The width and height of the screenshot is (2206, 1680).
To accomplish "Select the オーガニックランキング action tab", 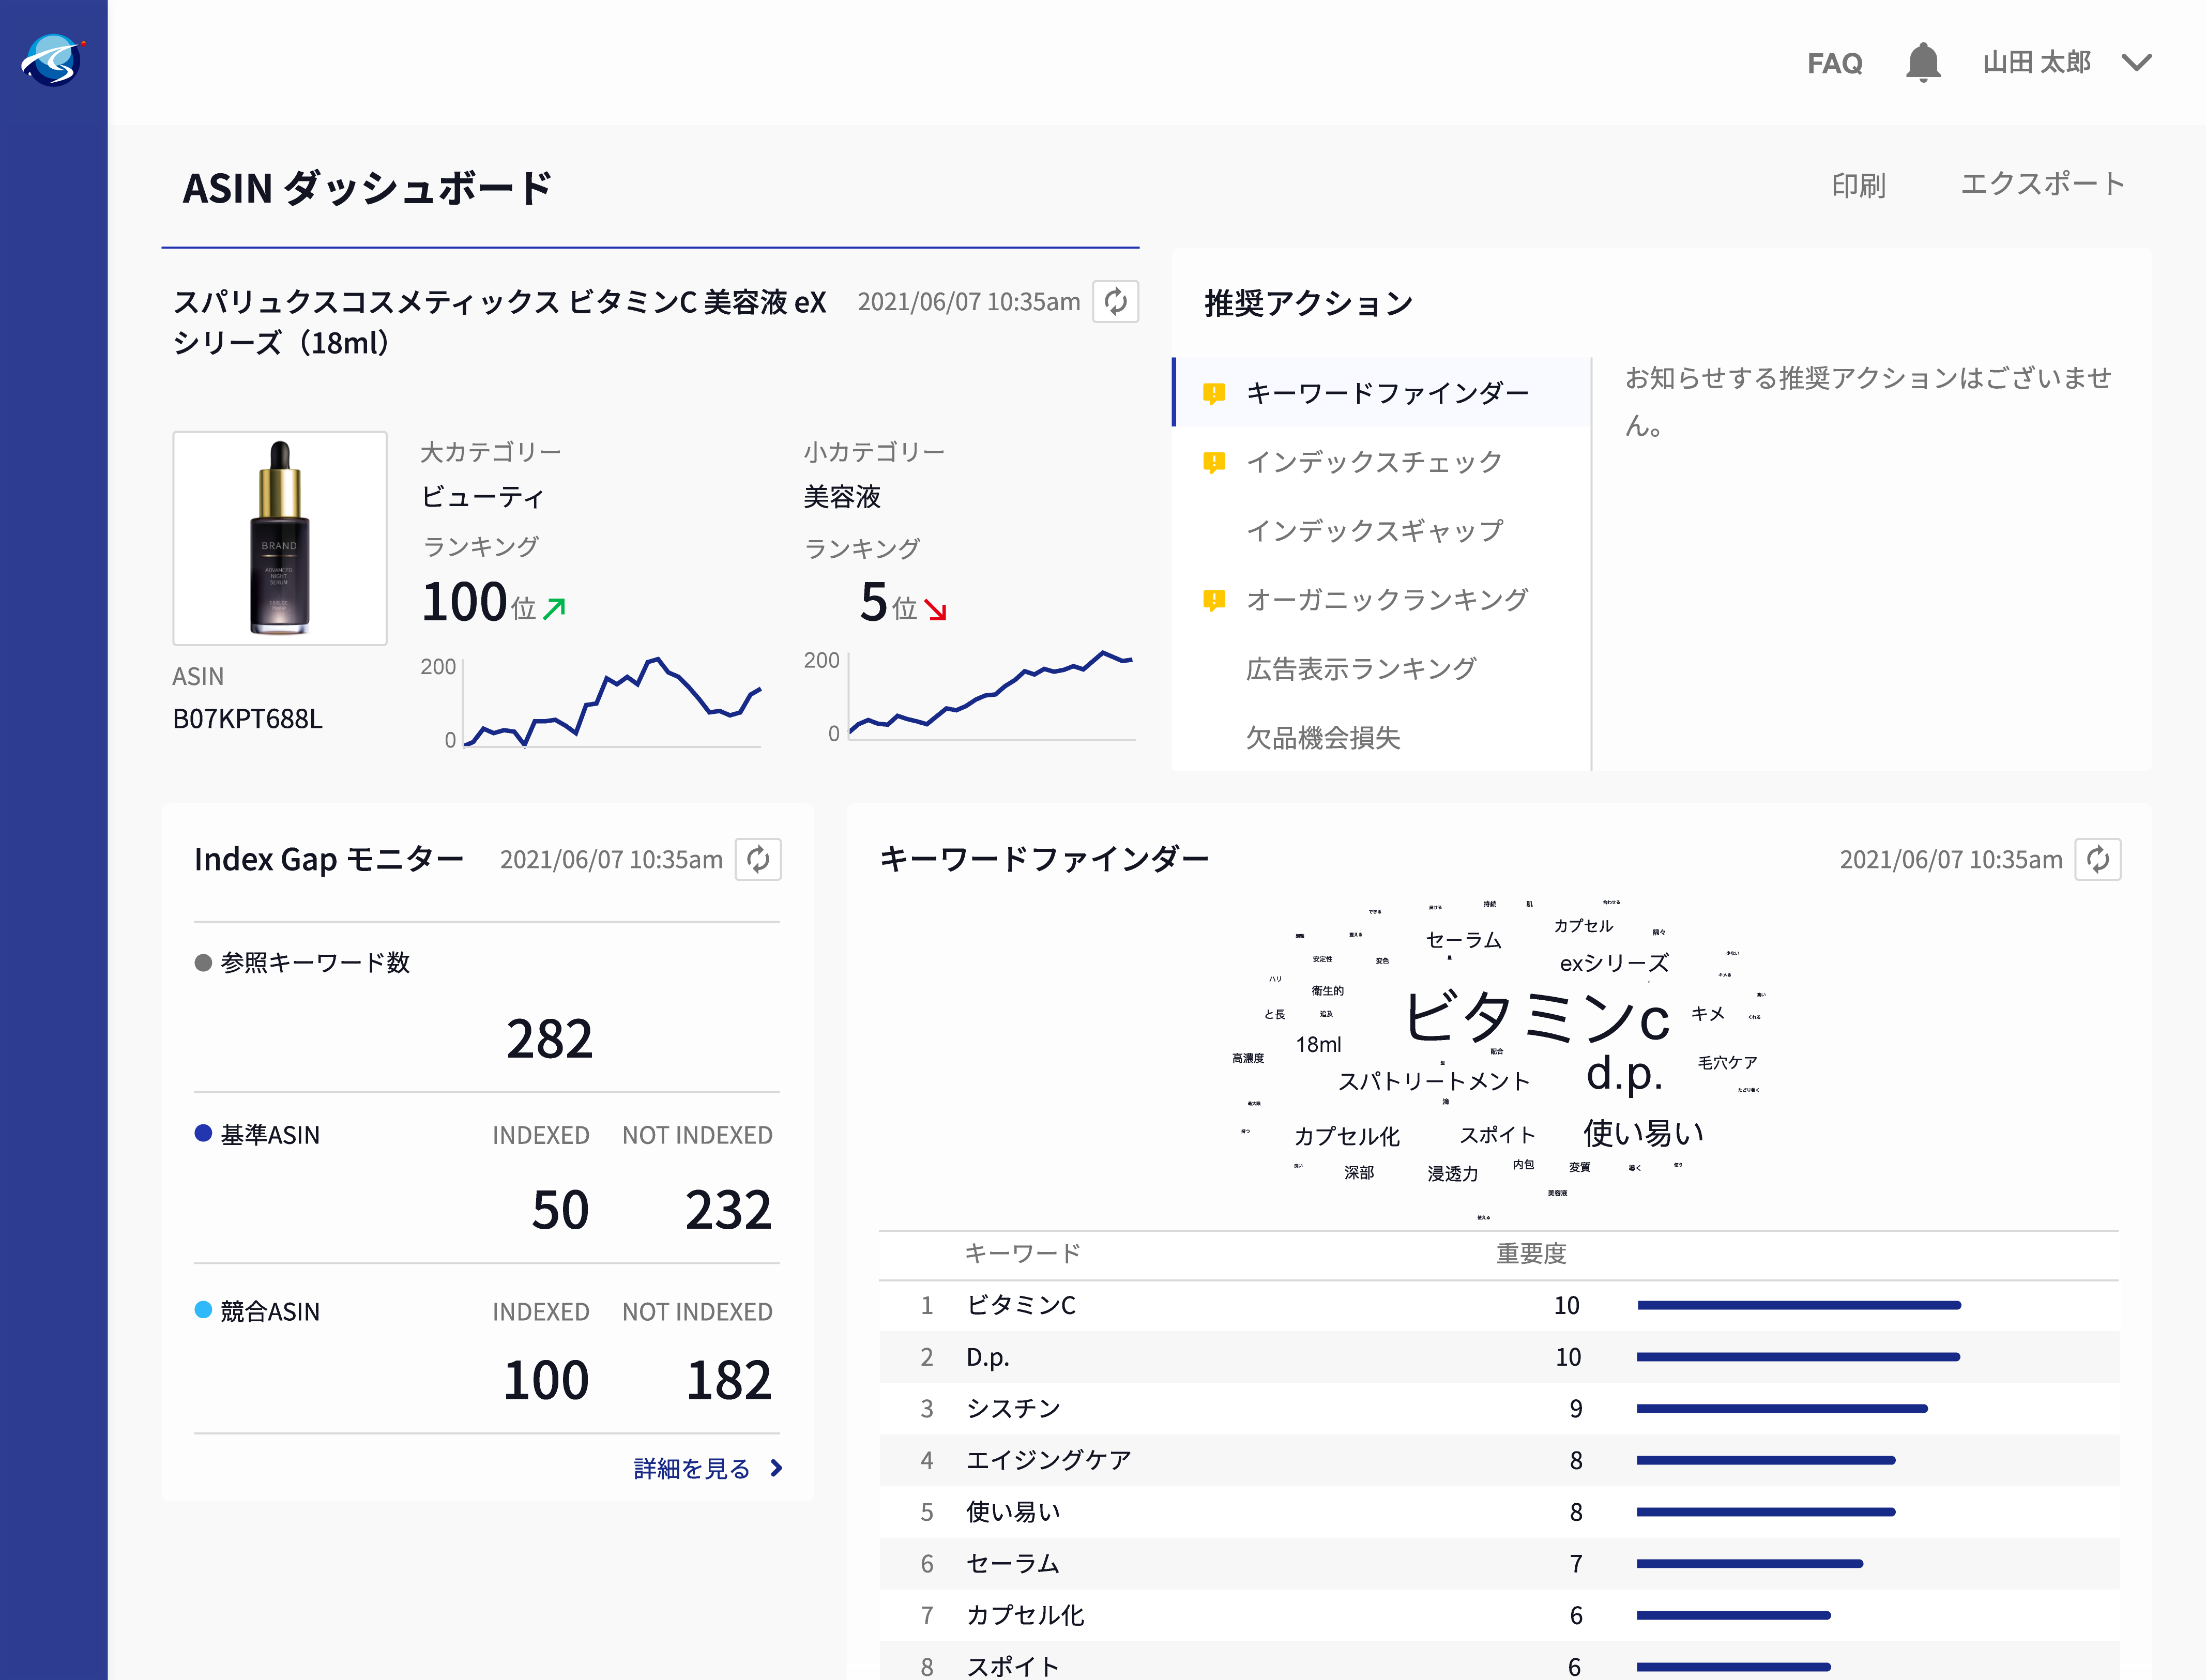I will (x=1382, y=599).
